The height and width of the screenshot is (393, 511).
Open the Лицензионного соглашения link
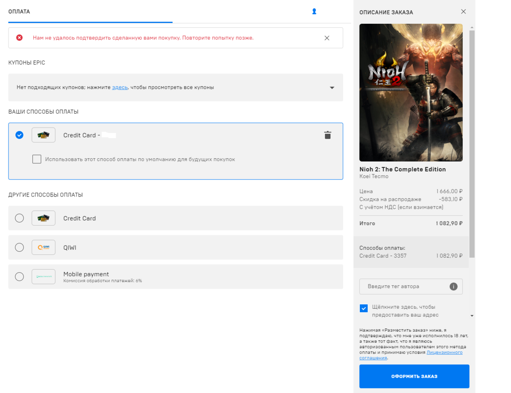tap(411, 355)
